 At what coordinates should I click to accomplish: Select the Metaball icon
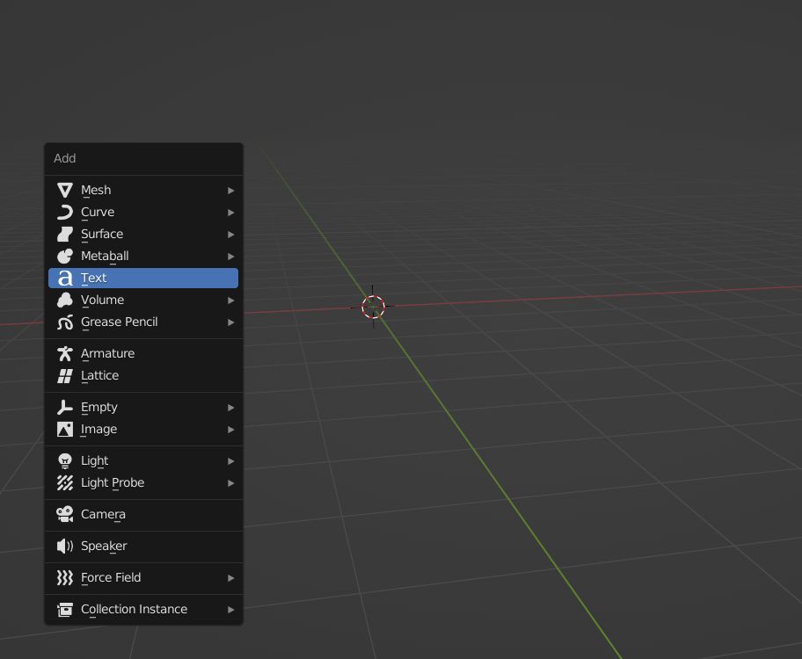click(x=65, y=256)
